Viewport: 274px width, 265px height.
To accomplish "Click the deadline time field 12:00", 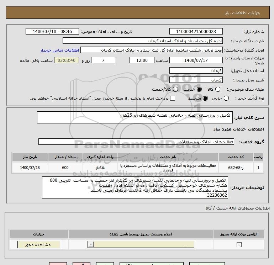I will click(142, 60).
